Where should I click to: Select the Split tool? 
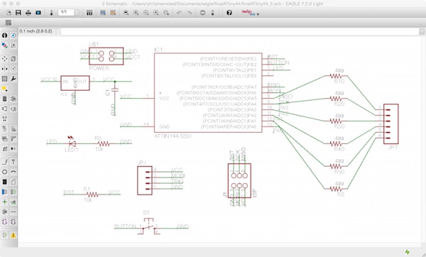[x=5, y=149]
